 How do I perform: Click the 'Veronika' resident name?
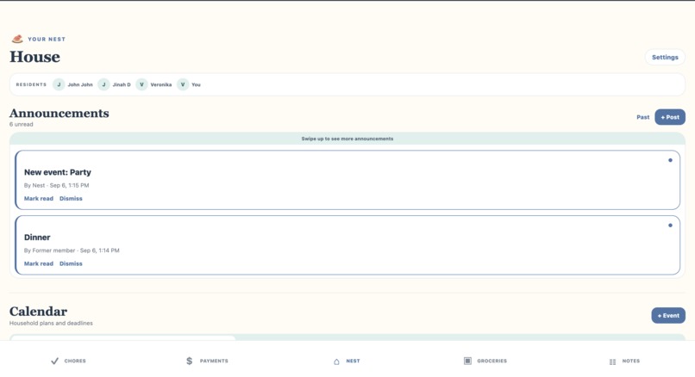tap(161, 84)
